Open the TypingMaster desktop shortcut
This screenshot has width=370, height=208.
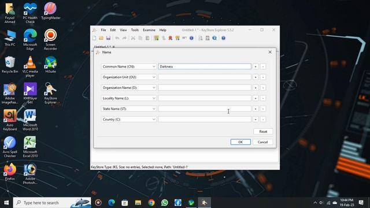click(x=50, y=11)
